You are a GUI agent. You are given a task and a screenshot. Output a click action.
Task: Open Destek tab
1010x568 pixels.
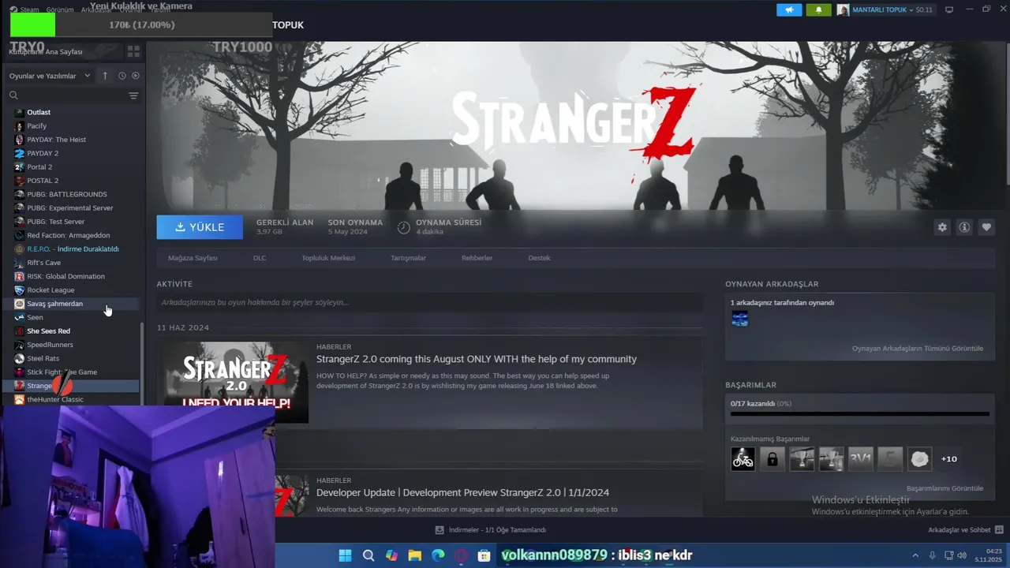point(539,258)
